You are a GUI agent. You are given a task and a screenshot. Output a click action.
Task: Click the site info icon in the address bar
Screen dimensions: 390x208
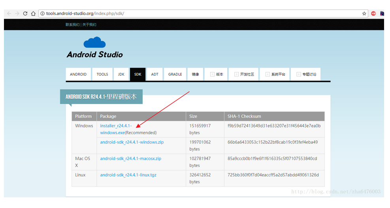click(x=43, y=13)
